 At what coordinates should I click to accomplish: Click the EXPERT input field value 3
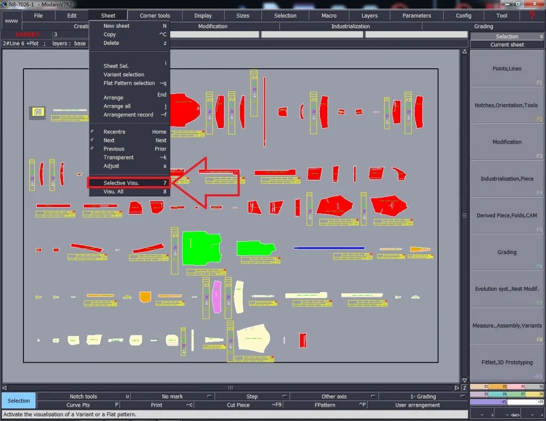[70, 34]
